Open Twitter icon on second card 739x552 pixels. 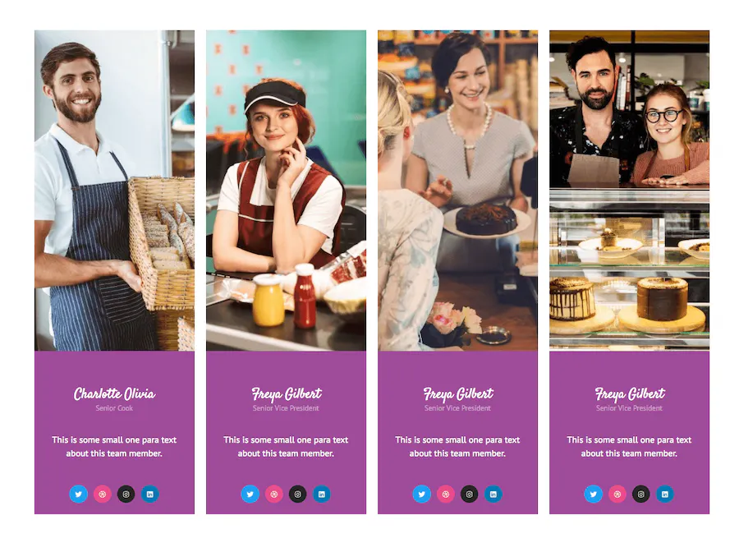click(250, 494)
